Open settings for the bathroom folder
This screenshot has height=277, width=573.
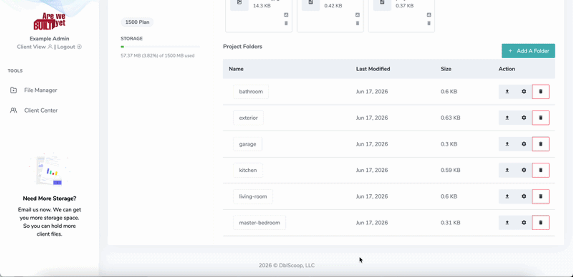pyautogui.click(x=524, y=92)
